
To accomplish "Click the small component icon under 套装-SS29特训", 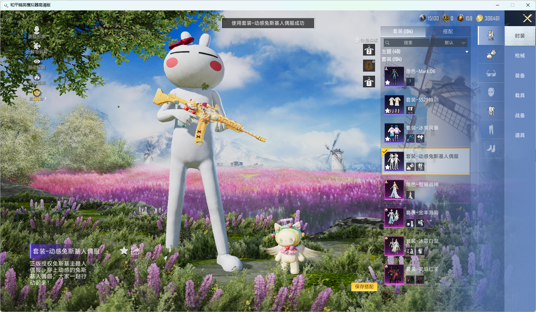I will click(x=410, y=110).
